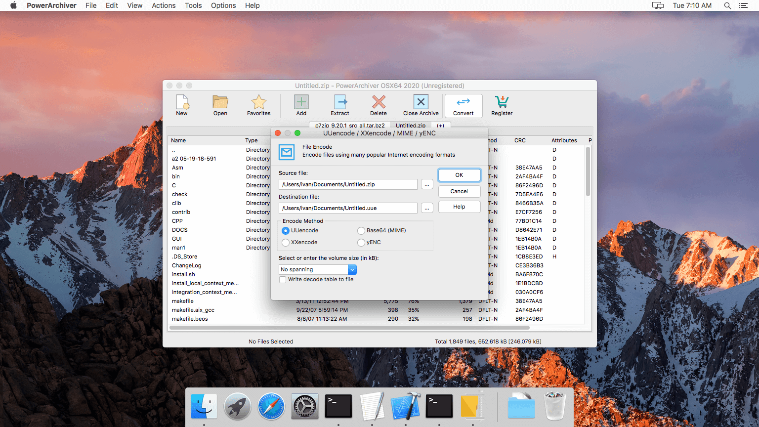The image size is (759, 427).
Task: Open Finder from the dock
Action: tap(204, 406)
